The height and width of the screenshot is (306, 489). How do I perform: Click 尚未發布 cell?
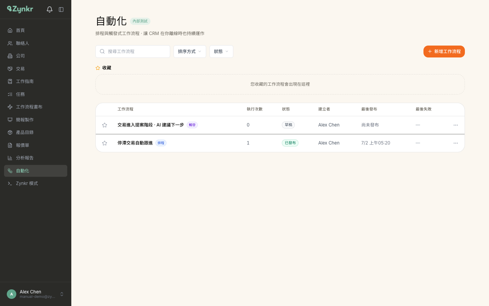pos(370,125)
